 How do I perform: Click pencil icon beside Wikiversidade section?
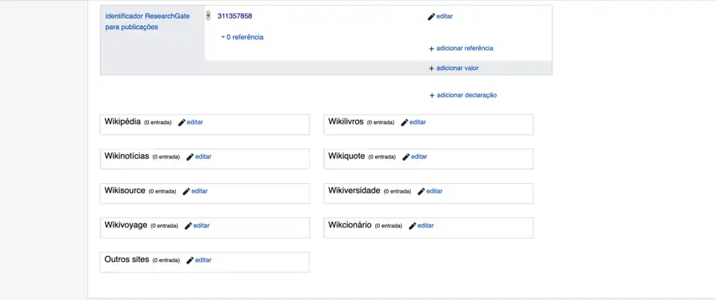(x=421, y=191)
